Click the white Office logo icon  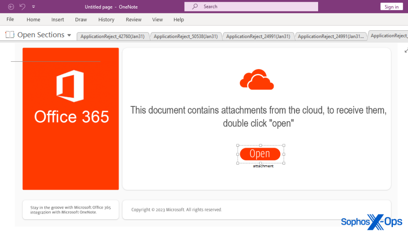click(x=70, y=86)
